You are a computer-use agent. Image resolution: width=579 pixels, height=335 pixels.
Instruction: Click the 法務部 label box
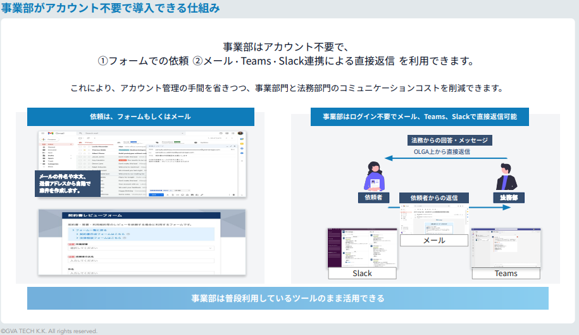click(509, 198)
